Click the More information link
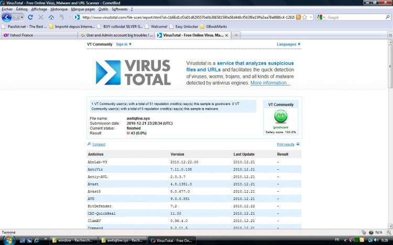Viewport: 393px width, 245px height. 270,83
